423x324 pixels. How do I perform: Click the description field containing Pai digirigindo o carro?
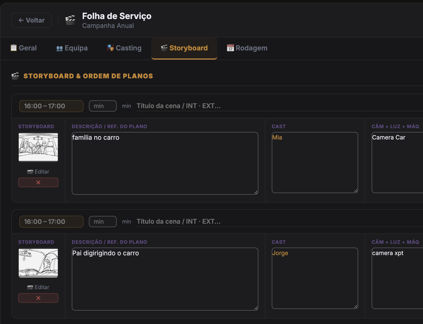(165, 279)
